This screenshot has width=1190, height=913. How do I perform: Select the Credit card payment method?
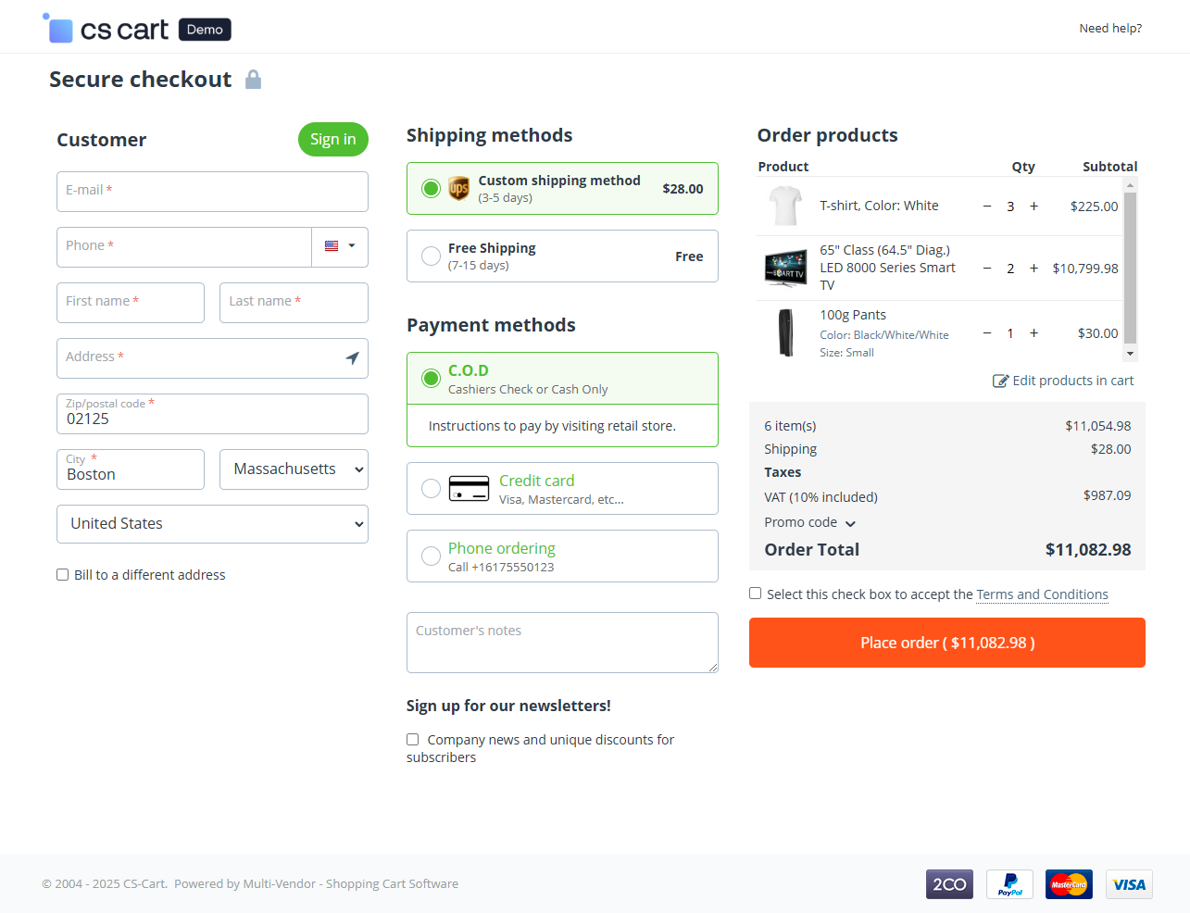click(x=431, y=488)
